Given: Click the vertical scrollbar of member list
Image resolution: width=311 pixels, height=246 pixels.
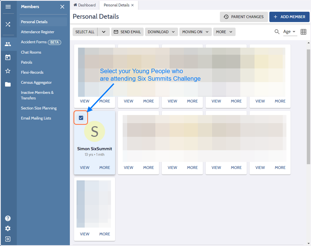Looking at the screenshot, I should pos(308,106).
